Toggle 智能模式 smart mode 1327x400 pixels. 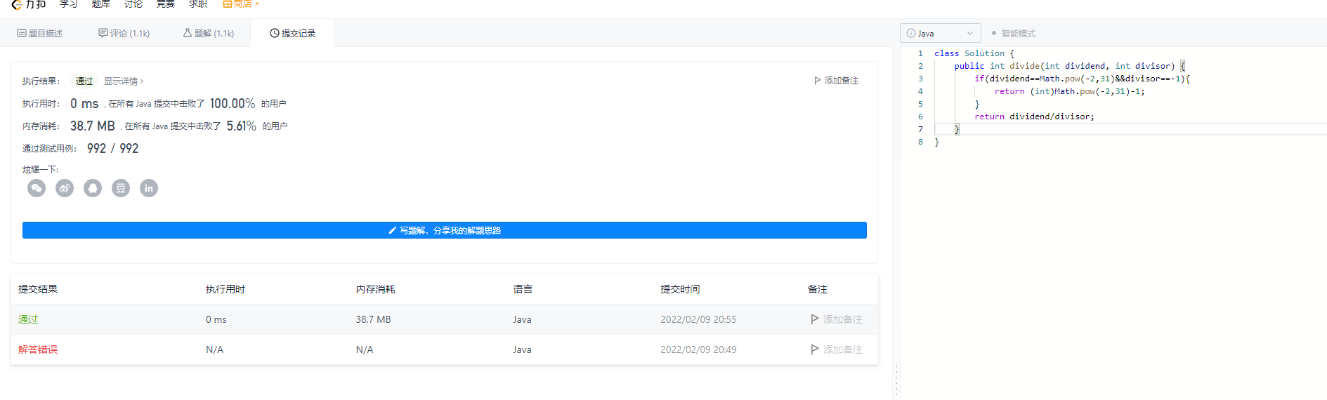coord(1013,33)
